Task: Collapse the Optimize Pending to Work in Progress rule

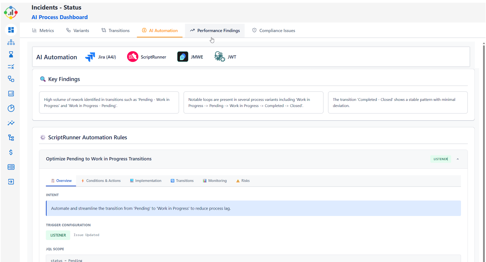Action: pyautogui.click(x=458, y=159)
